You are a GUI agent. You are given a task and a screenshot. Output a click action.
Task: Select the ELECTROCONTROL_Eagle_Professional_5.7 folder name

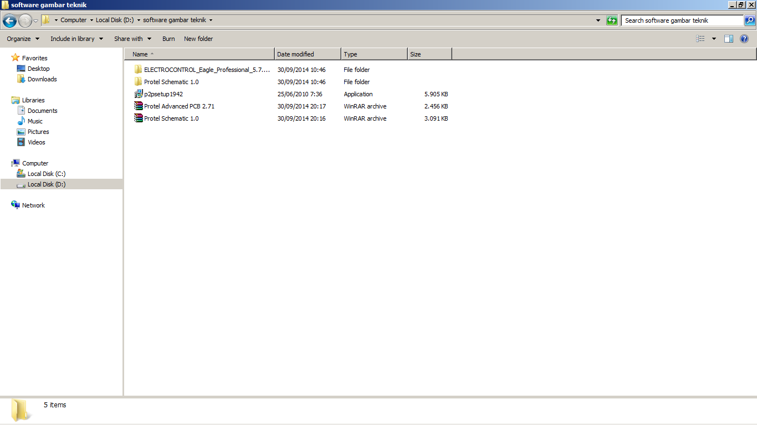207,70
